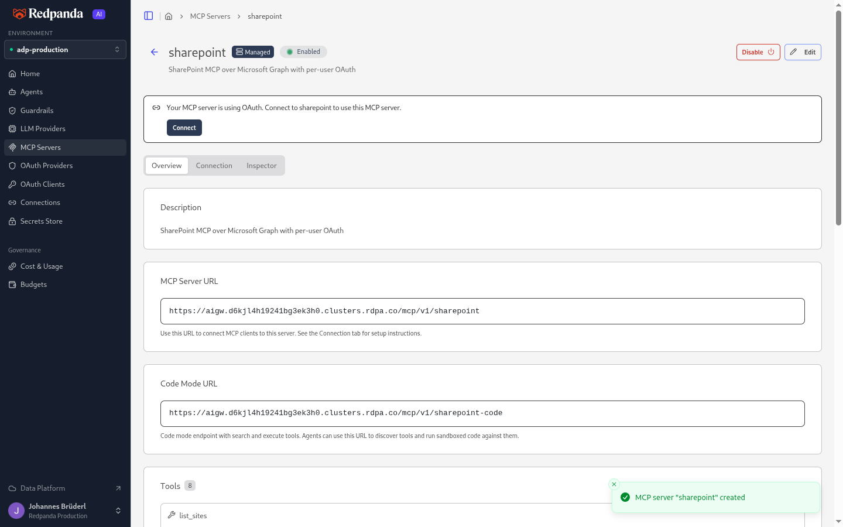Click the page vertical scrollbar
The height and width of the screenshot is (527, 843).
pos(838,117)
